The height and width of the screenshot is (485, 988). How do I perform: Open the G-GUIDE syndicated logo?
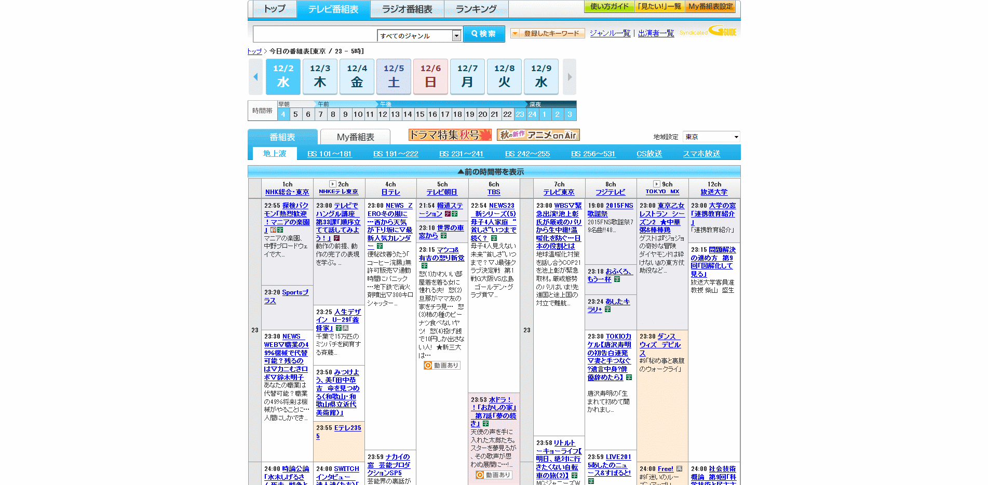coord(708,32)
